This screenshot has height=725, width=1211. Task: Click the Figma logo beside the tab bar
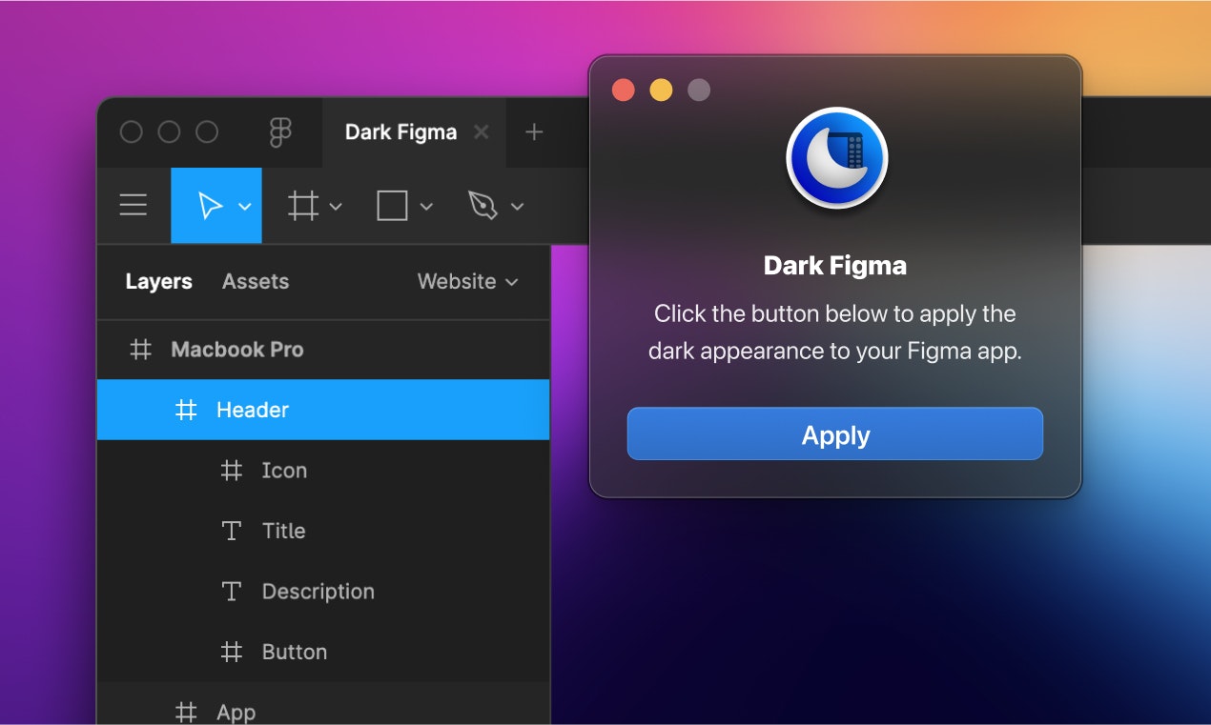click(x=280, y=132)
